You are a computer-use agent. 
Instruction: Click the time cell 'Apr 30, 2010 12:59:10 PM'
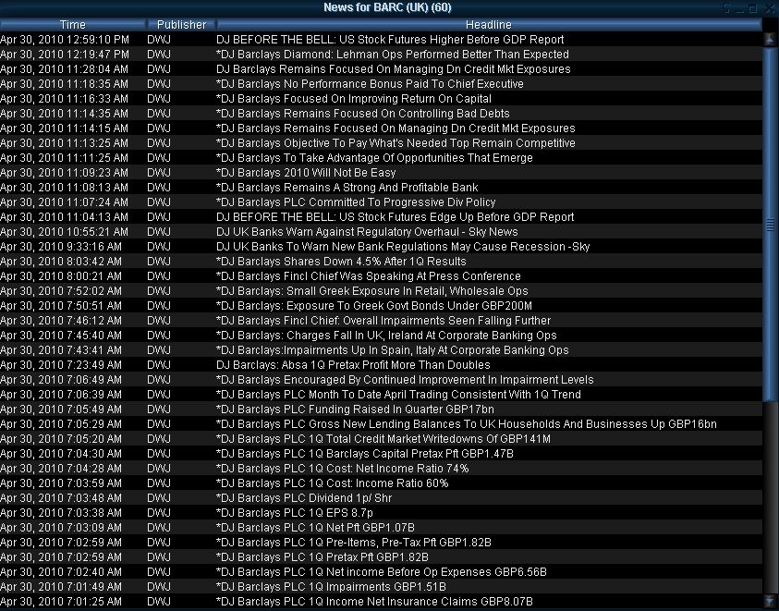(65, 39)
